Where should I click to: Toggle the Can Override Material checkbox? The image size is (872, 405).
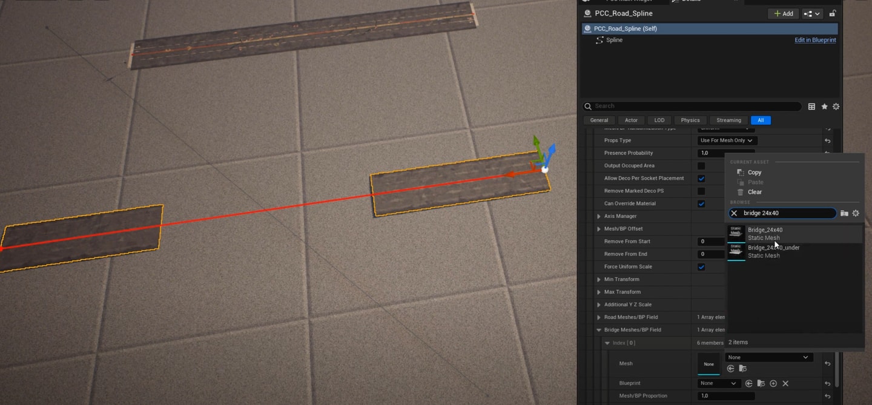coord(701,203)
